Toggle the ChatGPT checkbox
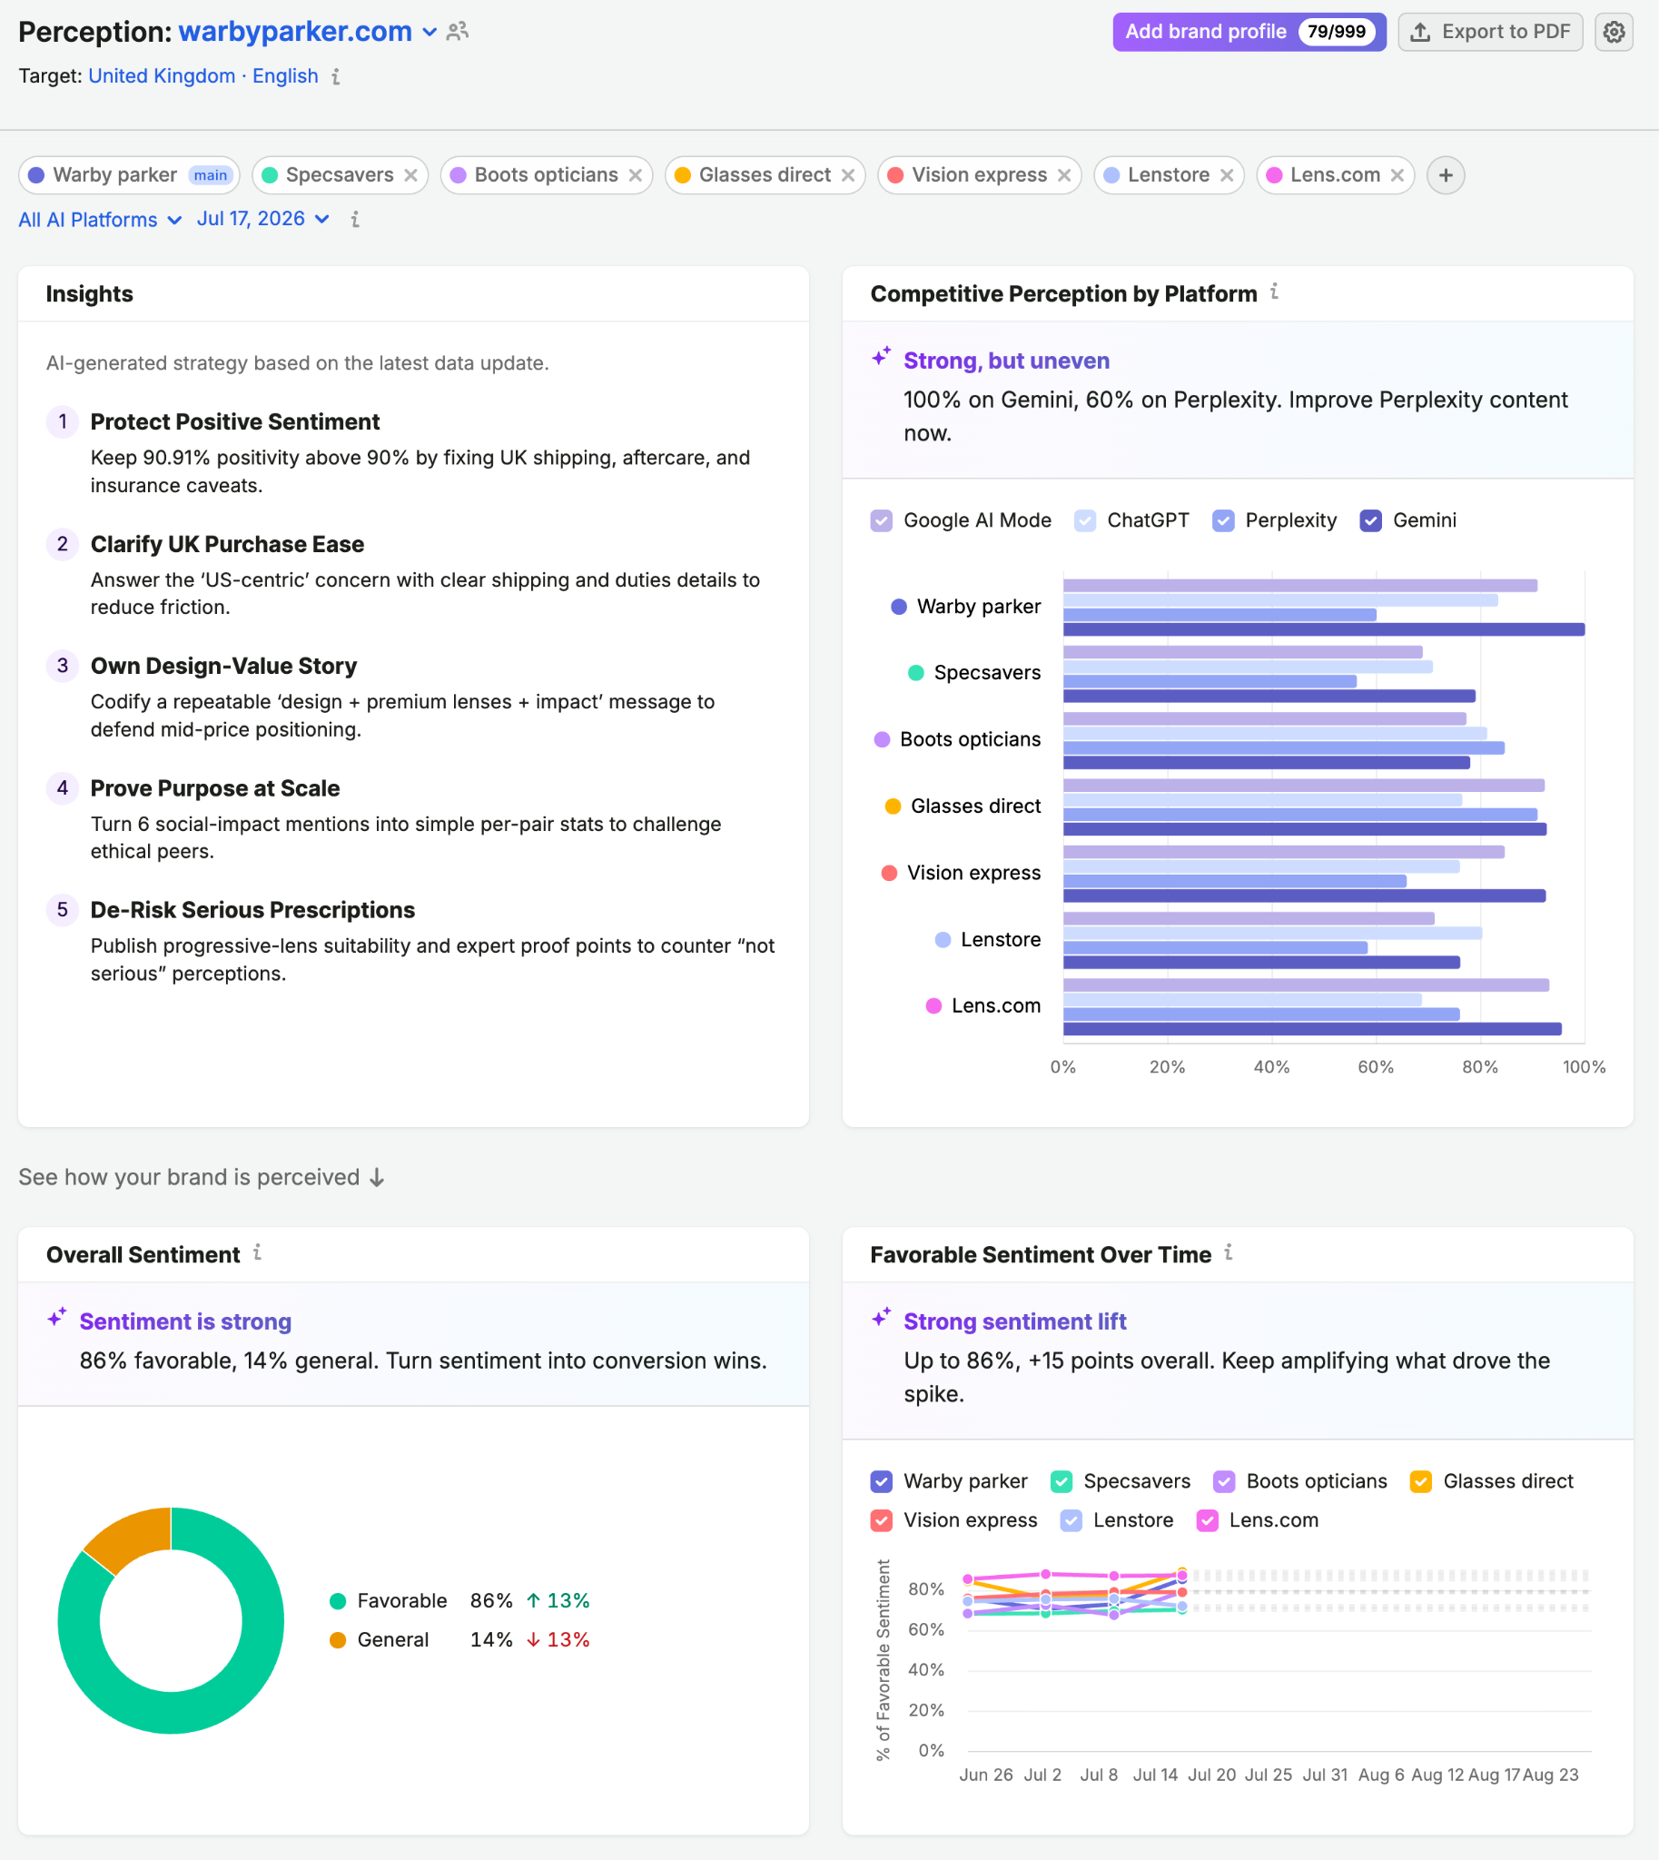Image resolution: width=1659 pixels, height=1860 pixels. pyautogui.click(x=1085, y=520)
